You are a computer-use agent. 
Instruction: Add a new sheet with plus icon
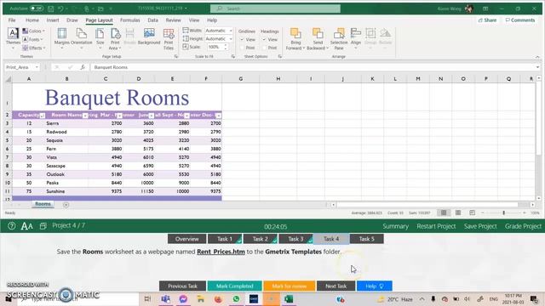click(x=66, y=205)
